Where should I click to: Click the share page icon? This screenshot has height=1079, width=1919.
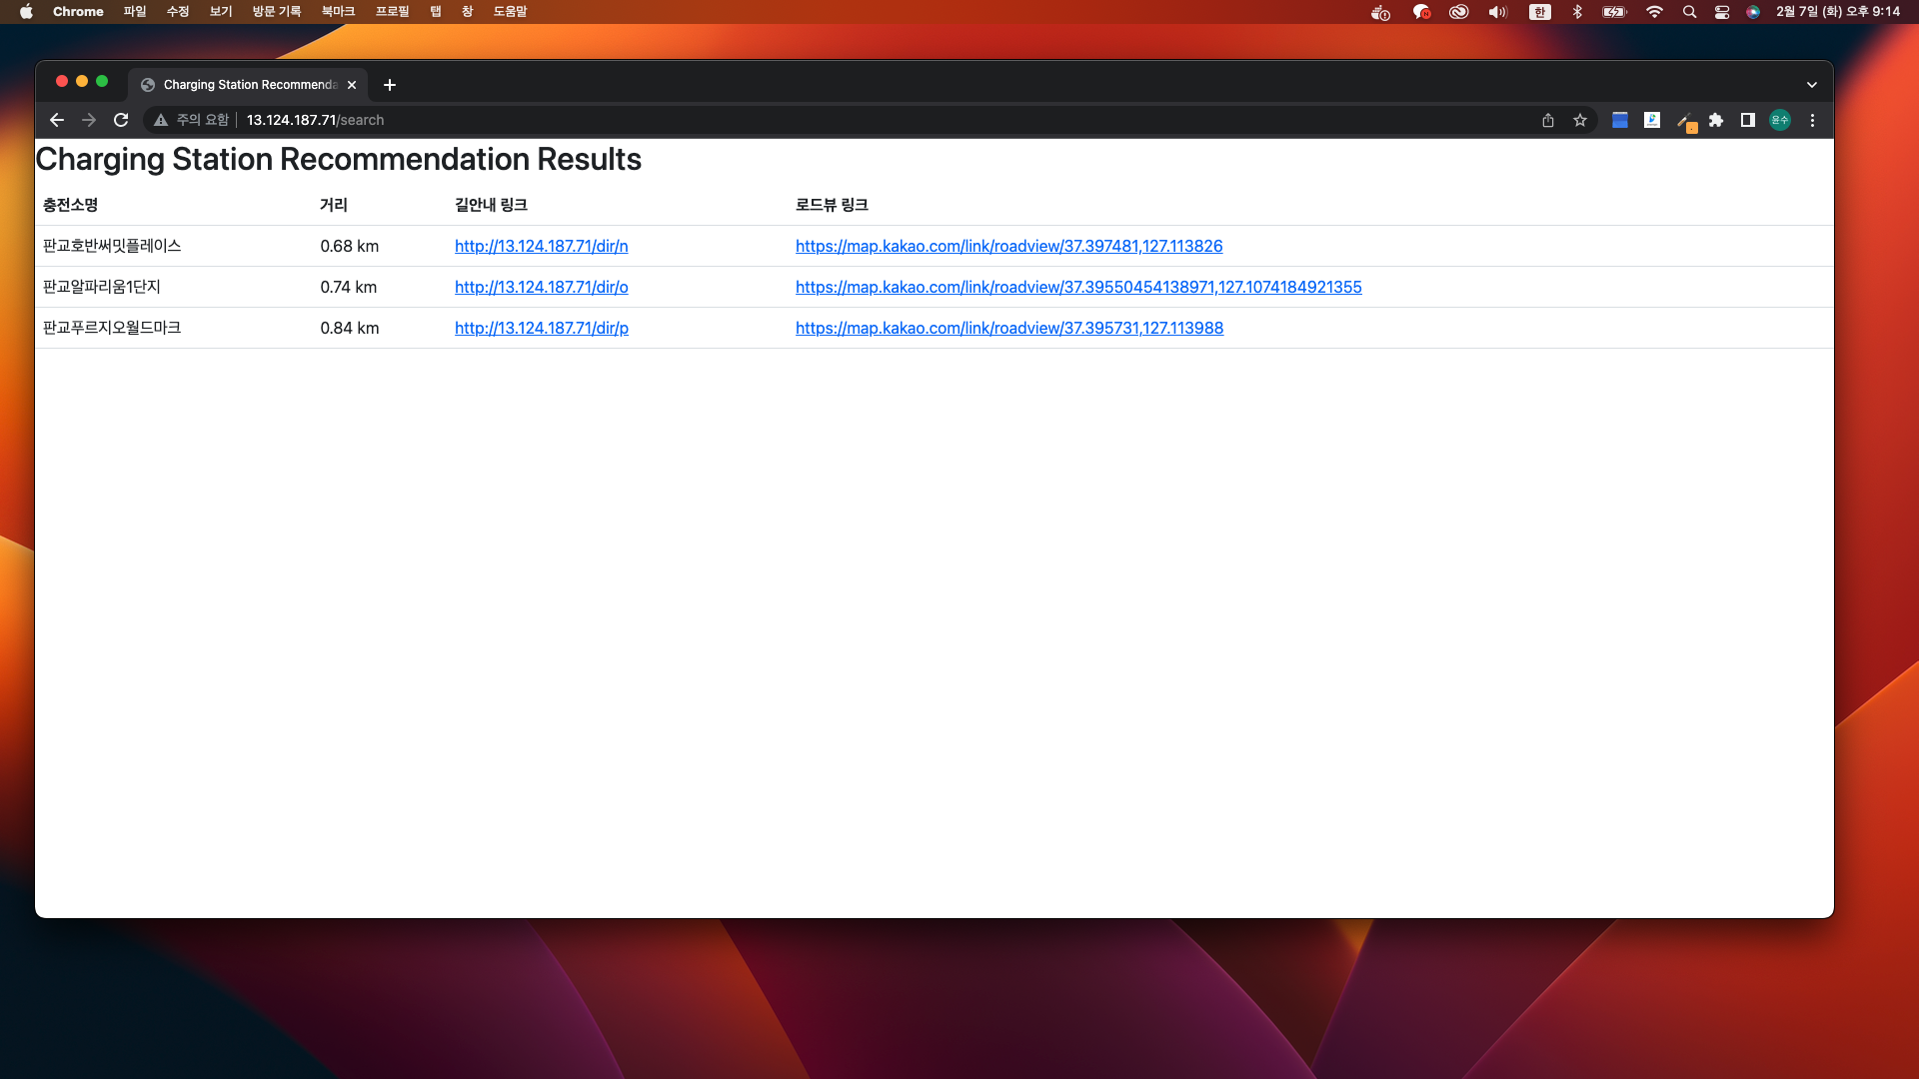[x=1548, y=120]
